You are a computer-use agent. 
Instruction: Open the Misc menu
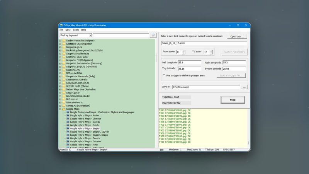pyautogui.click(x=68, y=30)
